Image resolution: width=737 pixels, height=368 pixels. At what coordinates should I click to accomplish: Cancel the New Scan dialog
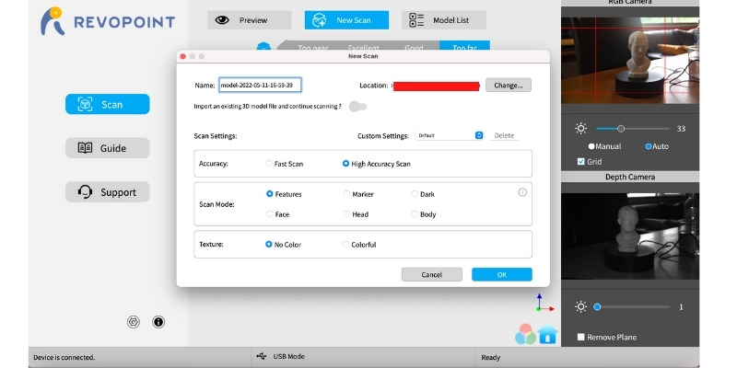click(431, 274)
